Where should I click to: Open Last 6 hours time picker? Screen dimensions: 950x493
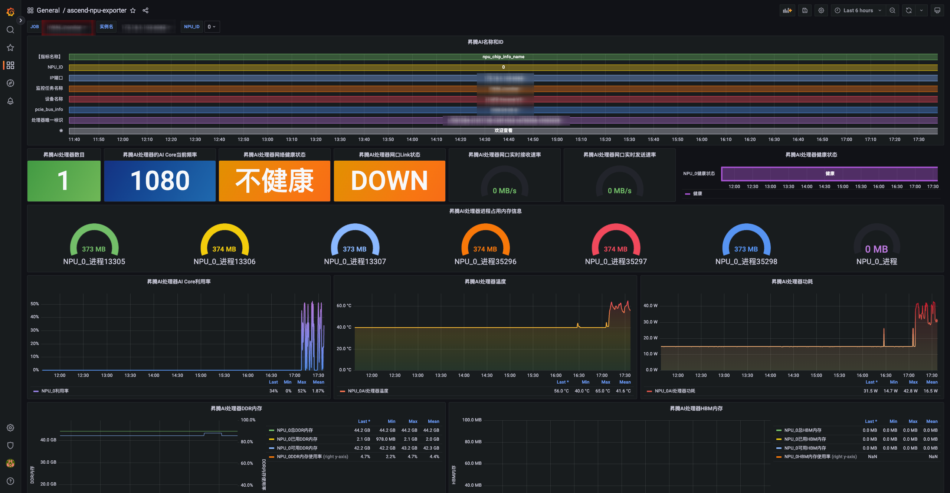coord(858,10)
